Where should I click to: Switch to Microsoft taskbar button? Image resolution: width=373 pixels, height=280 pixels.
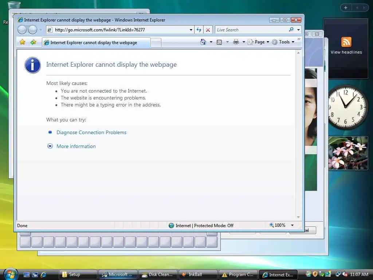pos(118,275)
